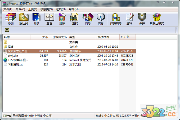Open the 选项(N) menu
The image size is (180, 120).
[x=61, y=9]
